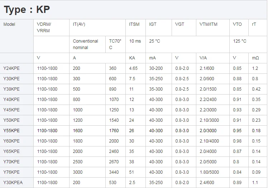Click the "Type : KP" table heading

point(27,10)
